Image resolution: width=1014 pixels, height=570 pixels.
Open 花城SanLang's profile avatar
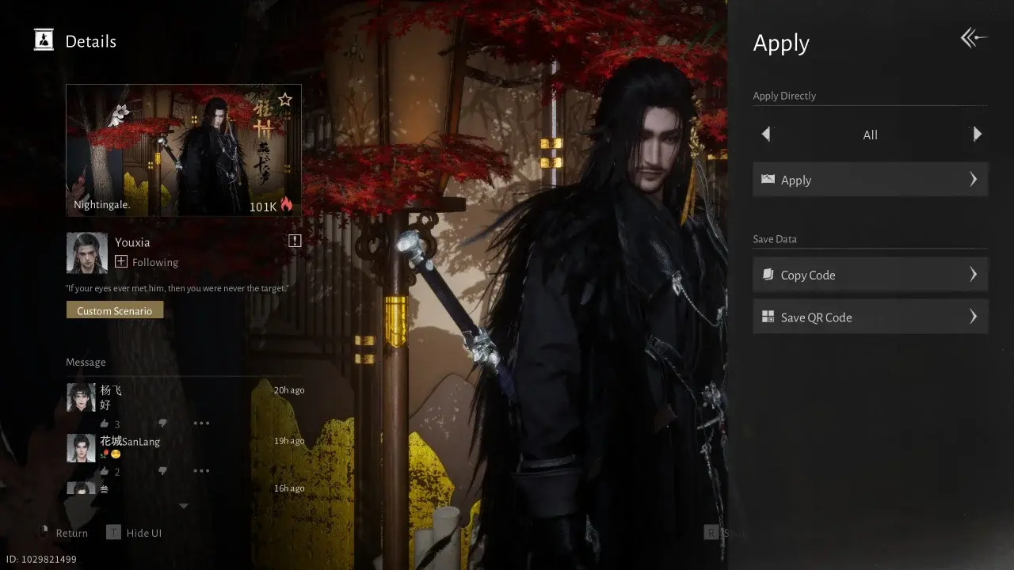(81, 447)
